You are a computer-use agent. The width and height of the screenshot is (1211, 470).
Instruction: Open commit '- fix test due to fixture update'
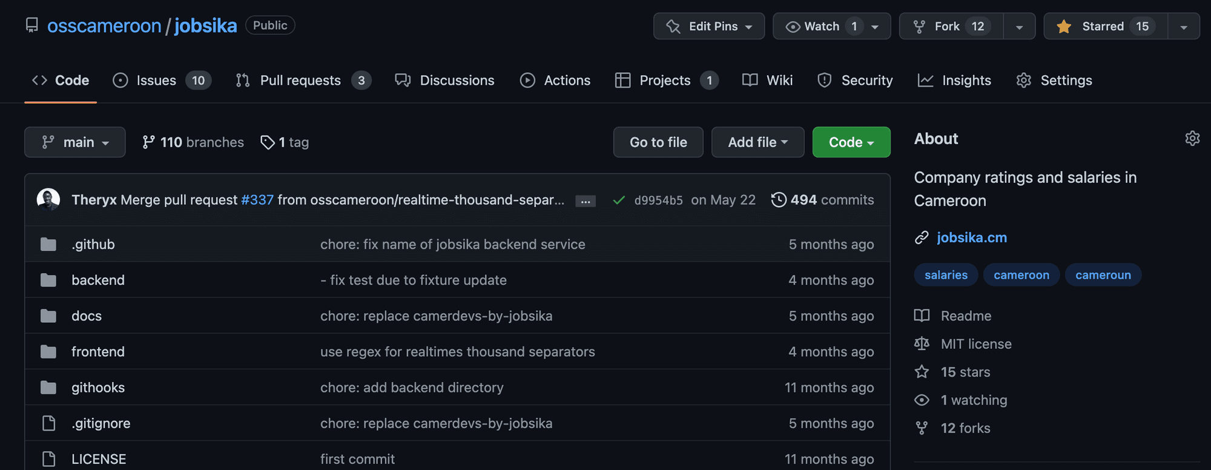[x=414, y=280]
